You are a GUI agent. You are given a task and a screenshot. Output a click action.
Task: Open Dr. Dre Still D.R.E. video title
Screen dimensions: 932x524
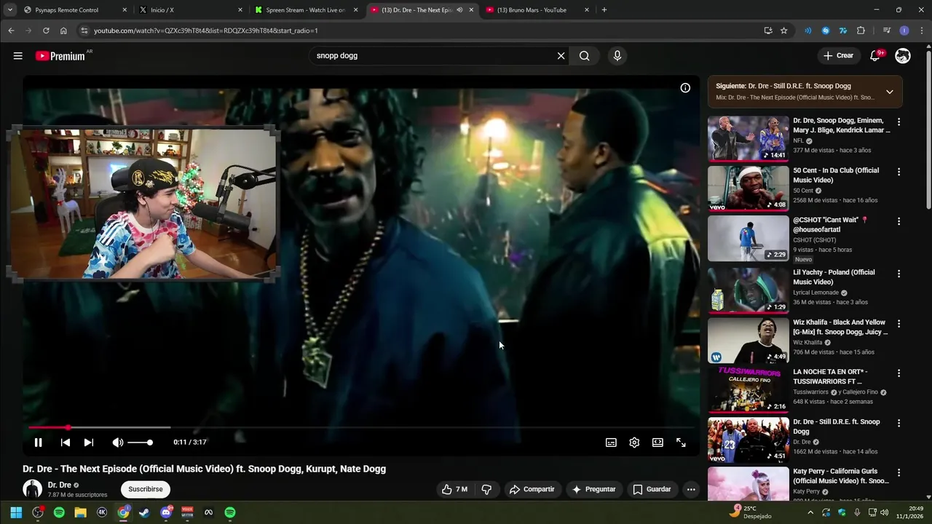tap(836, 426)
